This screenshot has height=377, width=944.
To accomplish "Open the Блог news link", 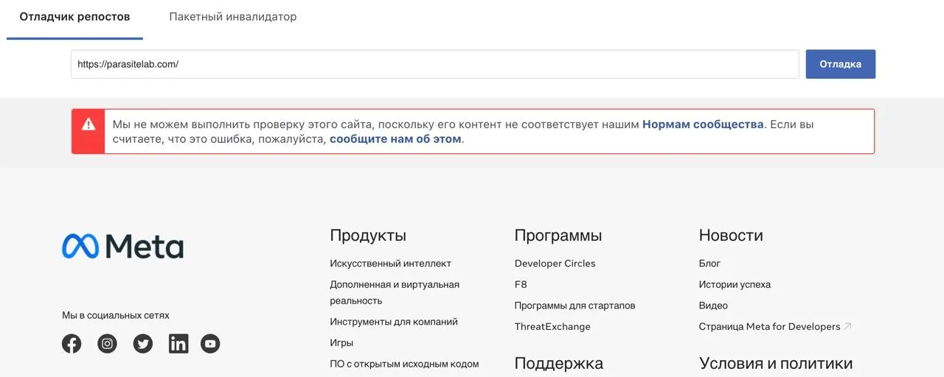I will pyautogui.click(x=709, y=264).
